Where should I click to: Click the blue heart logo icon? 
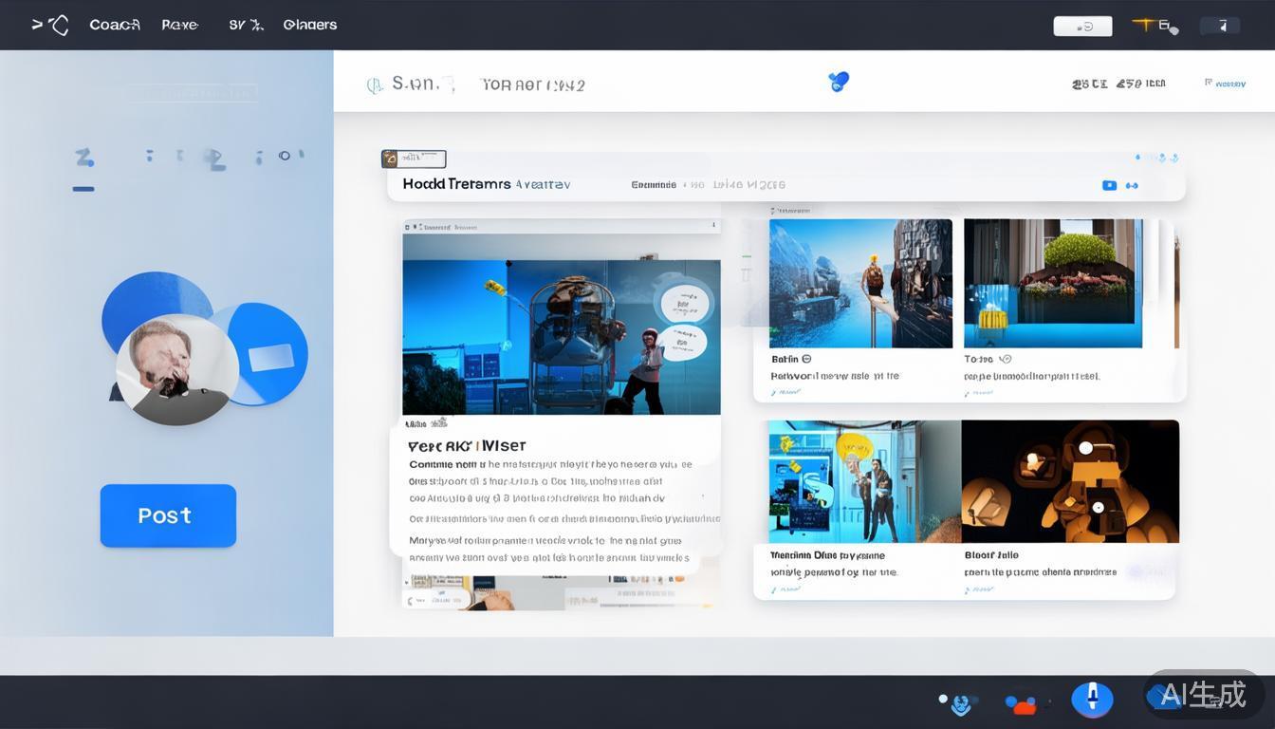[838, 82]
